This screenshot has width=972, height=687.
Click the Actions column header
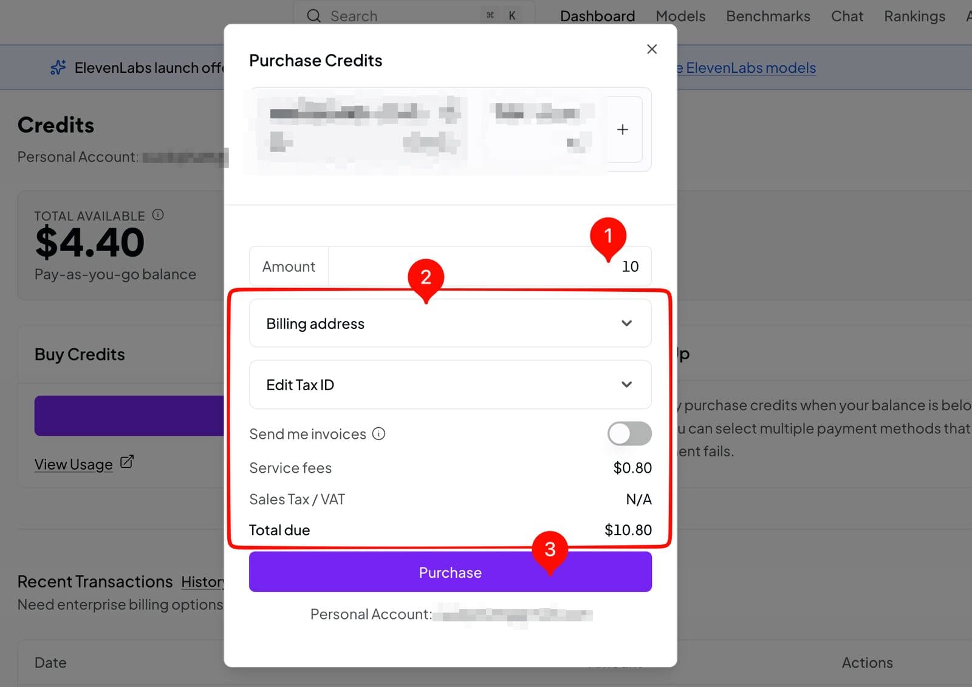pyautogui.click(x=867, y=663)
